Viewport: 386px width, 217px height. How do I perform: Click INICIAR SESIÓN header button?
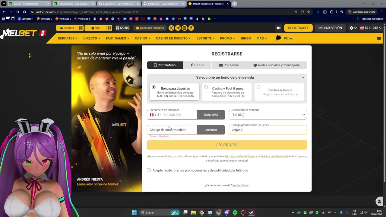tap(330, 28)
